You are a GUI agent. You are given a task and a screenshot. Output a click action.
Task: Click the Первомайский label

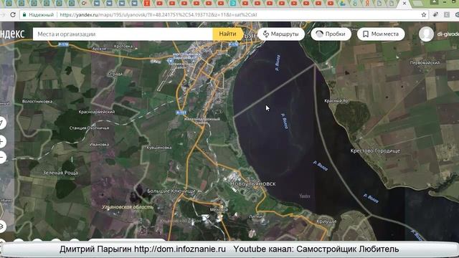coord(425,62)
